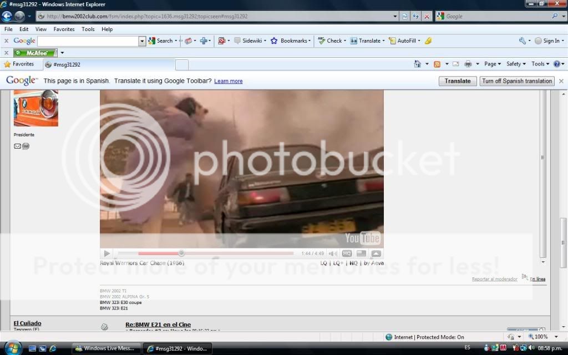
Task: Click the Translate icon in Google toolbar
Action: coord(353,40)
